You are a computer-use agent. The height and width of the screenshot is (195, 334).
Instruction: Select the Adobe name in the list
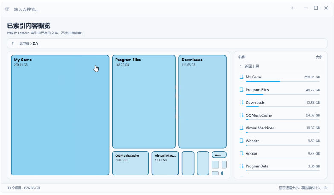click(251, 153)
